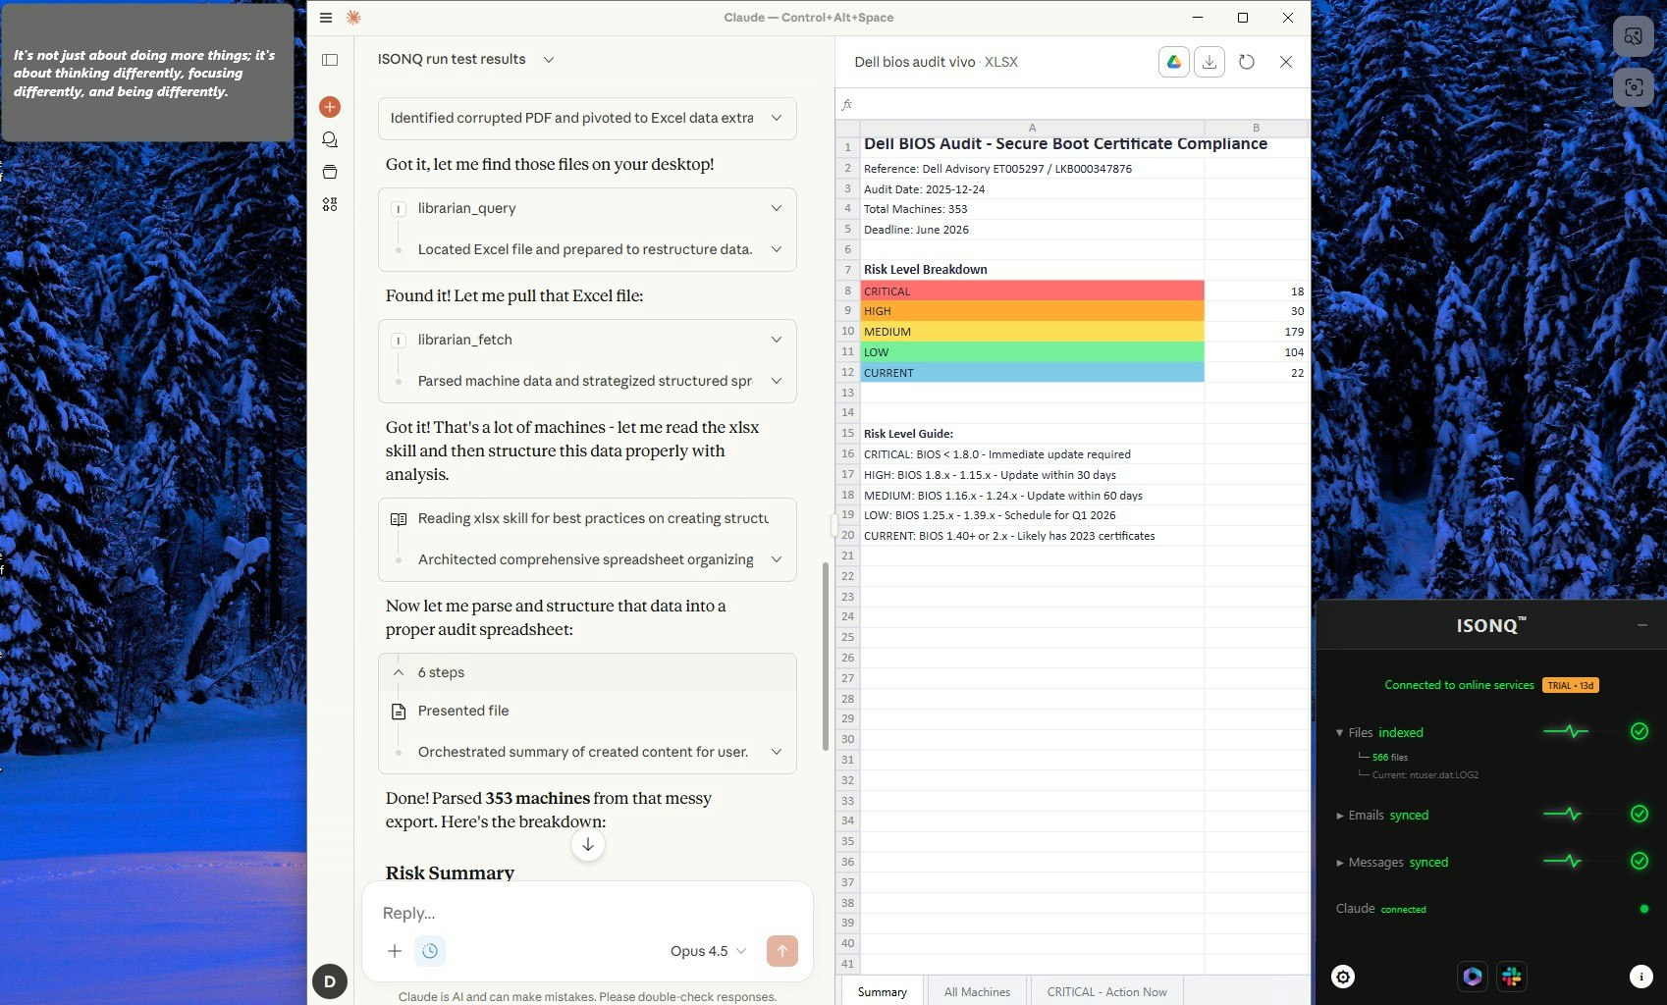Screen dimensions: 1667x1005
Task: Click the send message arrow button
Action: tap(782, 950)
